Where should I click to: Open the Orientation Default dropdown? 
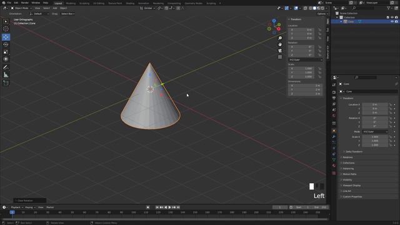39,14
